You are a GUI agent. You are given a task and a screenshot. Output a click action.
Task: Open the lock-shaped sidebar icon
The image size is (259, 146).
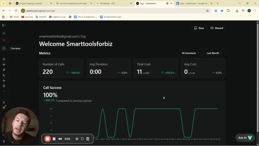coord(4,86)
